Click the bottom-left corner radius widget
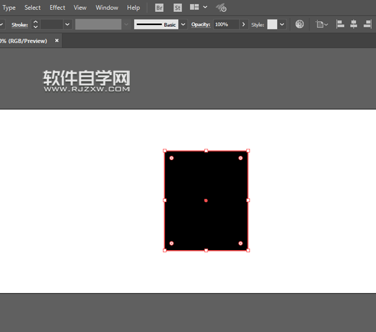The image size is (376, 332). coord(172,243)
